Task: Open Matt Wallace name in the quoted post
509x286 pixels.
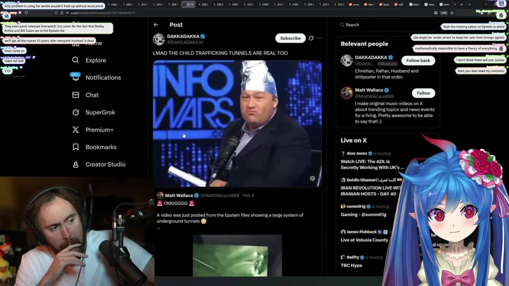Action: click(x=179, y=195)
